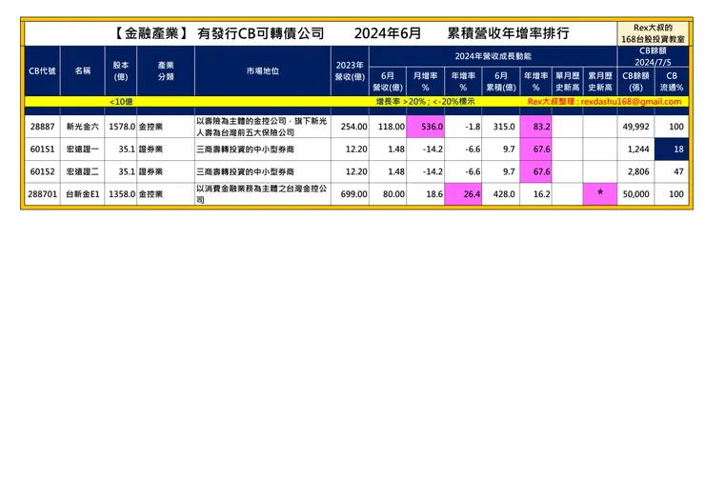
Task: Select the 以消費金融業務為主體 description cell
Action: (x=263, y=194)
